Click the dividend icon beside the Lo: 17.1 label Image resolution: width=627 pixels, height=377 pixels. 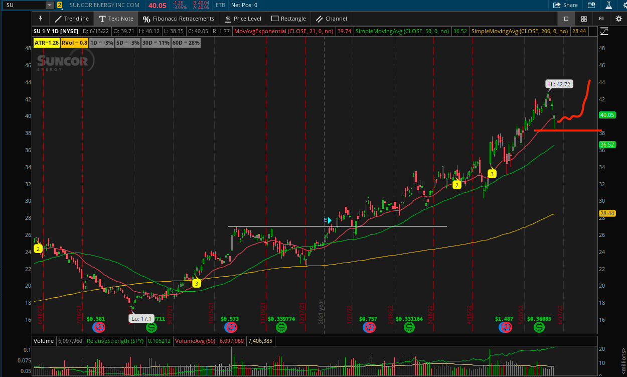click(151, 327)
